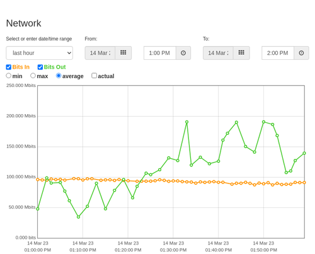Click the 'Select or enter date/time range' label
The image size is (315, 254).
click(39, 39)
